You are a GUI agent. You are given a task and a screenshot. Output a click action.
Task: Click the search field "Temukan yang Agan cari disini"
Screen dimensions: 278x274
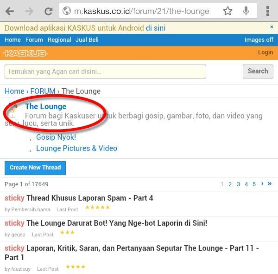click(x=105, y=72)
